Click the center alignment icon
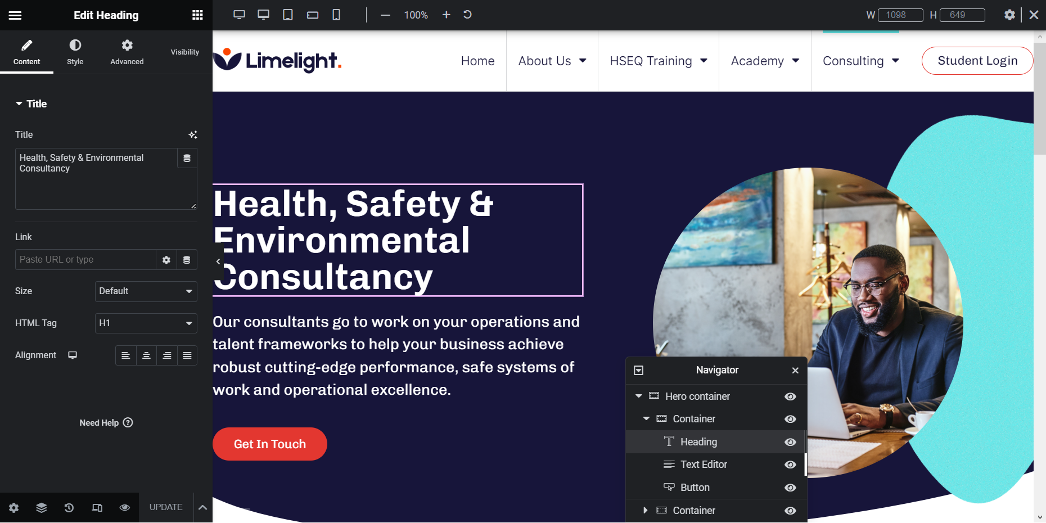Viewport: 1046px width, 523px height. click(146, 355)
